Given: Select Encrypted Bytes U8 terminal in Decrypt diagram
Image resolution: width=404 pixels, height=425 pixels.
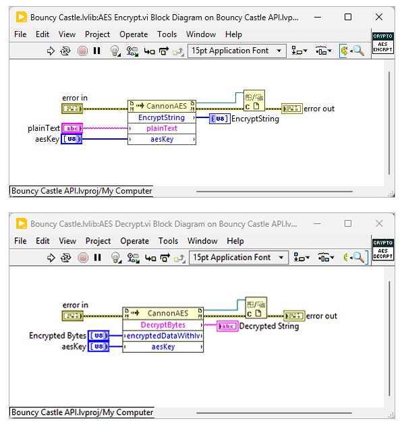Looking at the screenshot, I should click(98, 336).
